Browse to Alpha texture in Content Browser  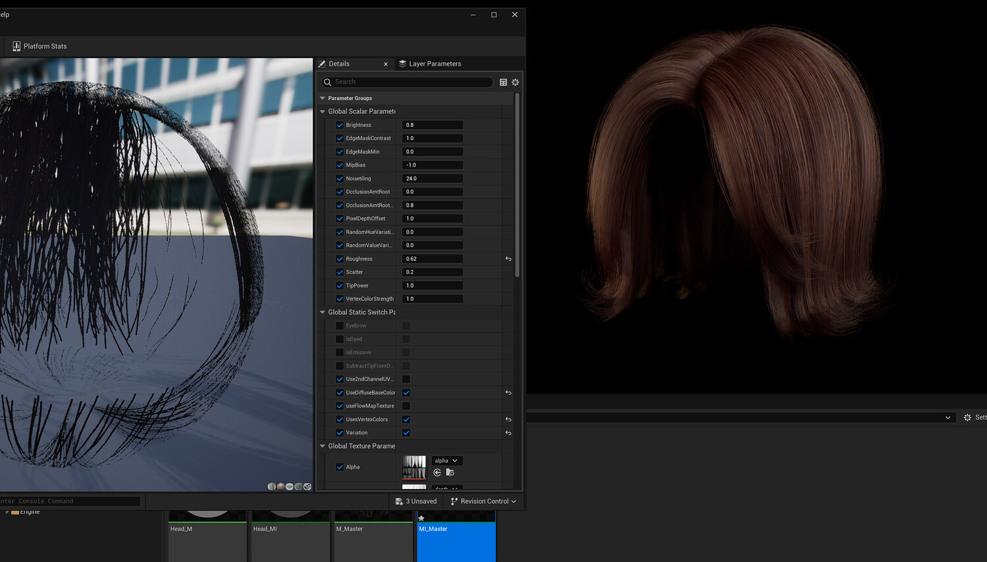(x=450, y=473)
